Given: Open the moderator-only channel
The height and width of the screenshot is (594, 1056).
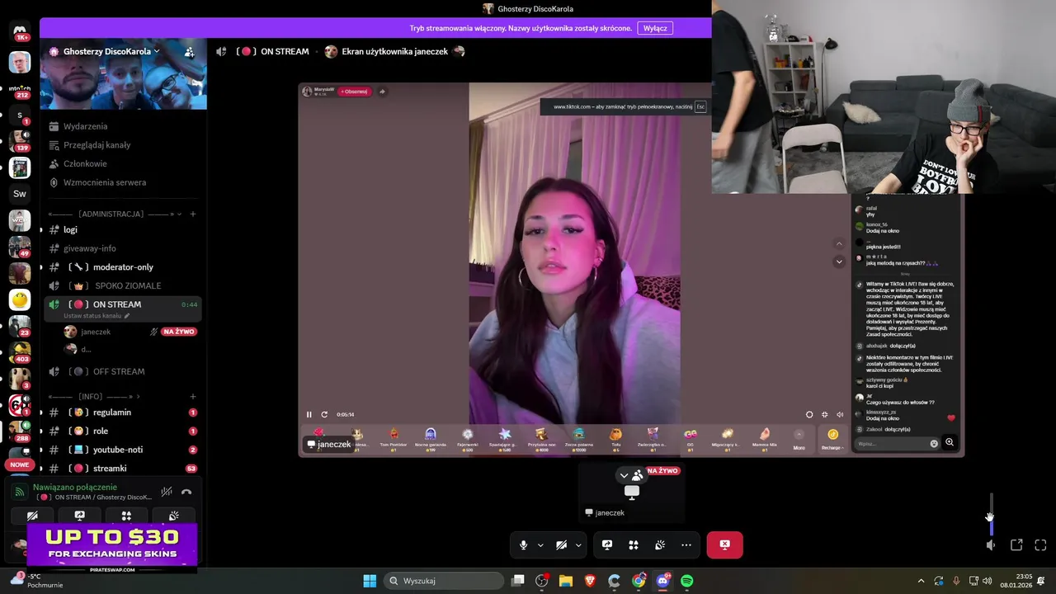Looking at the screenshot, I should pos(123,267).
